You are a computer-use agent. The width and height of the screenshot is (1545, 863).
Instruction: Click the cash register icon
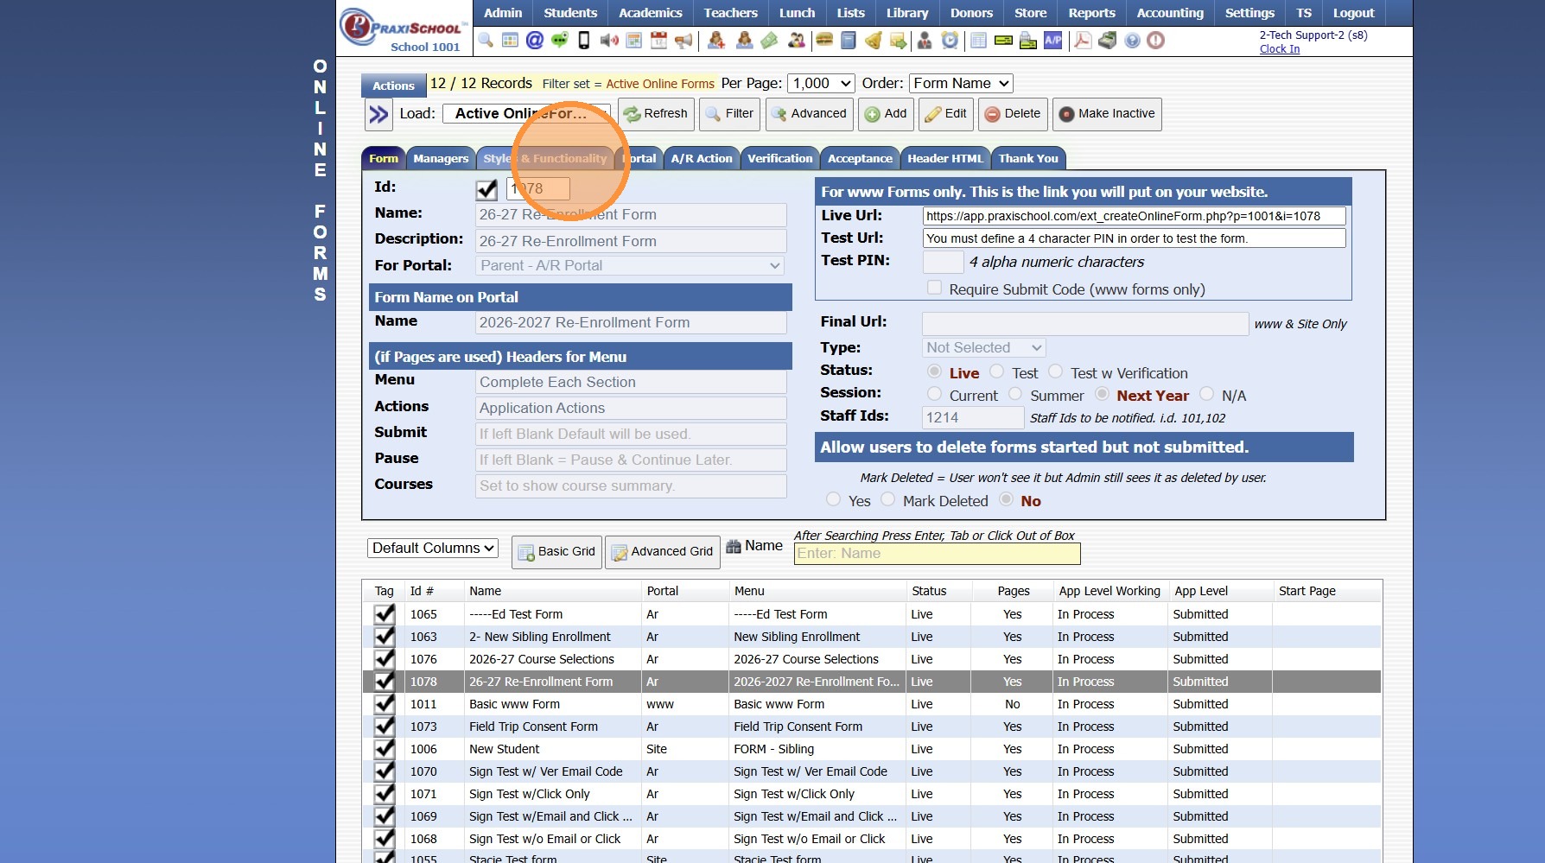coord(1108,40)
